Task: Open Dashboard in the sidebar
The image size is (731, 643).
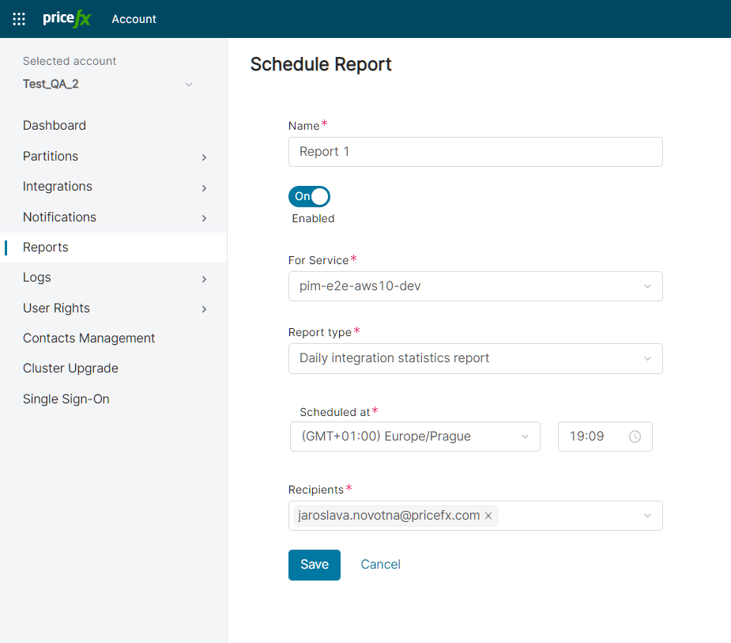Action: click(x=55, y=126)
